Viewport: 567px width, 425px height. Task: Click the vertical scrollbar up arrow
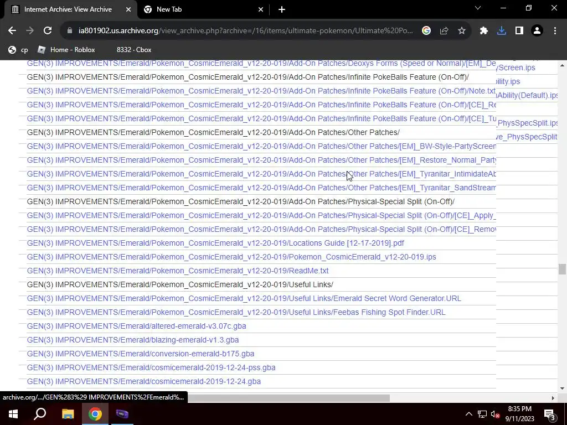pos(562,65)
